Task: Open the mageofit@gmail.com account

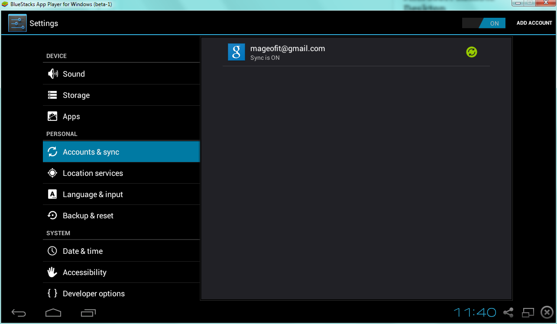Action: 356,52
